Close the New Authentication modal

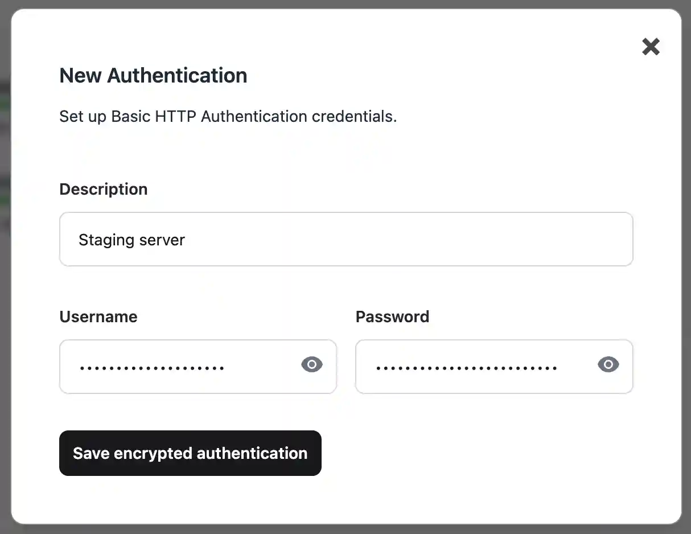pos(651,47)
